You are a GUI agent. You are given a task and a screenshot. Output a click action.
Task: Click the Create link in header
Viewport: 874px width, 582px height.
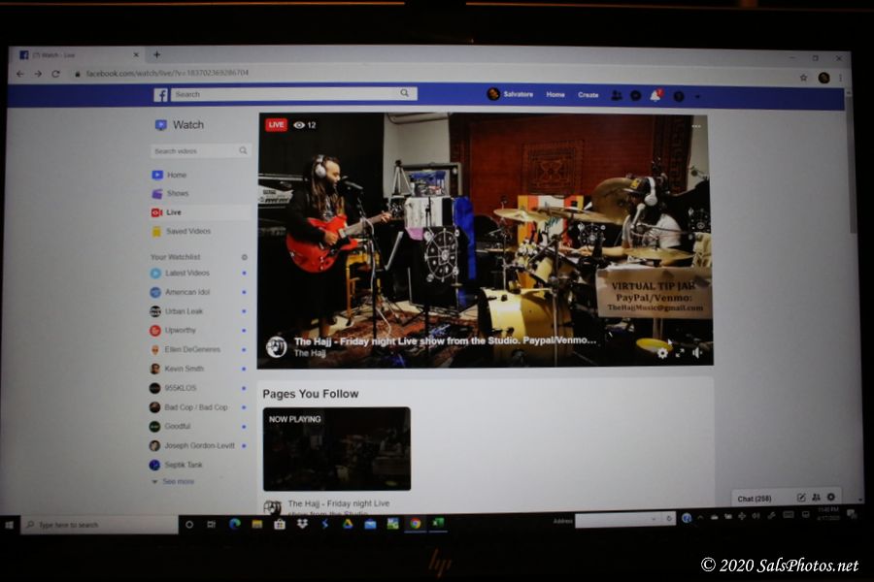(588, 95)
